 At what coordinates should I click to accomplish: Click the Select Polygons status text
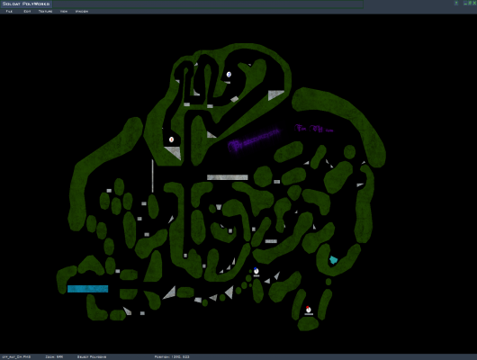point(92,356)
